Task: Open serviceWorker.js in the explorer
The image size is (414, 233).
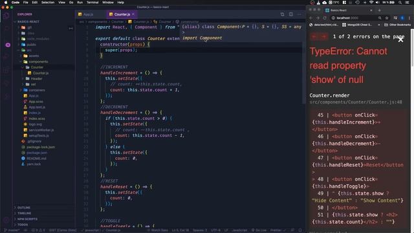Action: pyautogui.click(x=41, y=130)
